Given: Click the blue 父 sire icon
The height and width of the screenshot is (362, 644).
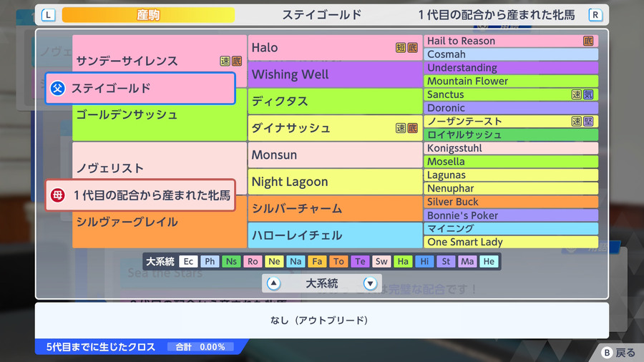Looking at the screenshot, I should (58, 88).
